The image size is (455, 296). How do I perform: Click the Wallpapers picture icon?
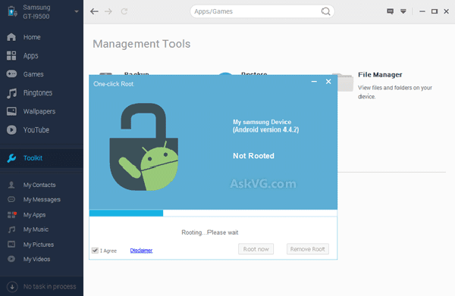[x=11, y=111]
